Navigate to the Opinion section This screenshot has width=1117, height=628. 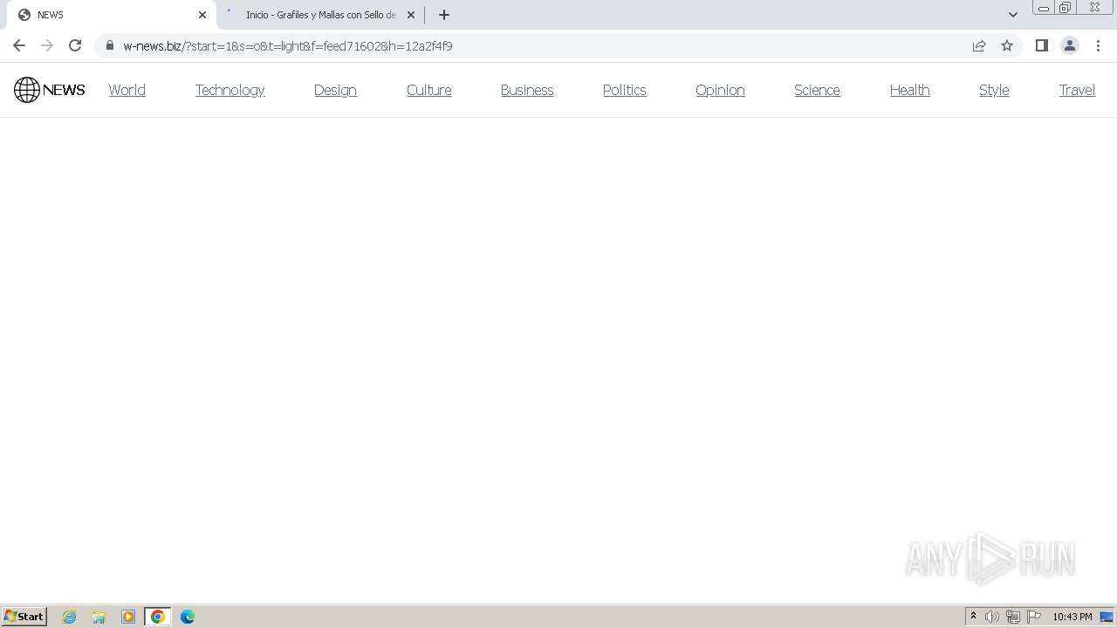coord(720,90)
